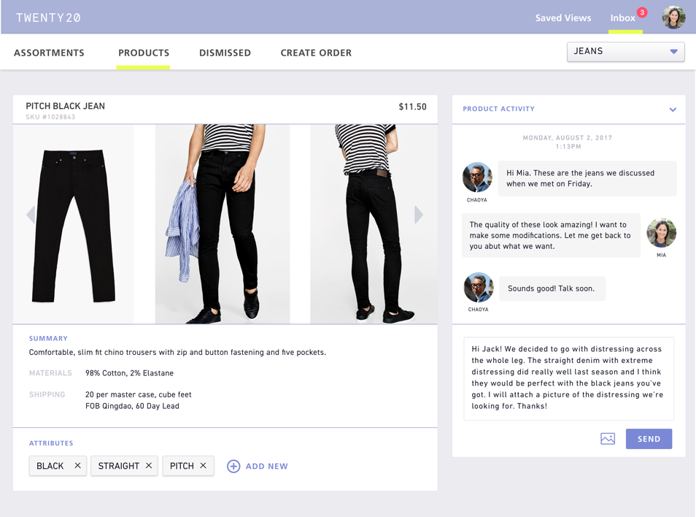696x517 pixels.
Task: Click the SUMMARY heading
Action: tap(48, 338)
